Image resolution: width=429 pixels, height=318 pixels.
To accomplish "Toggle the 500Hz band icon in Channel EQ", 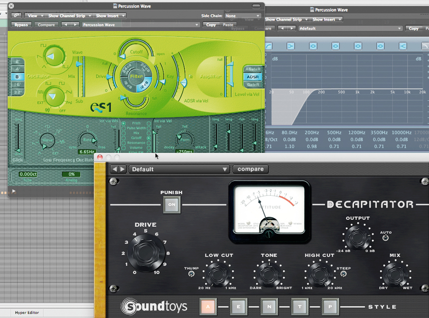I will pos(335,46).
